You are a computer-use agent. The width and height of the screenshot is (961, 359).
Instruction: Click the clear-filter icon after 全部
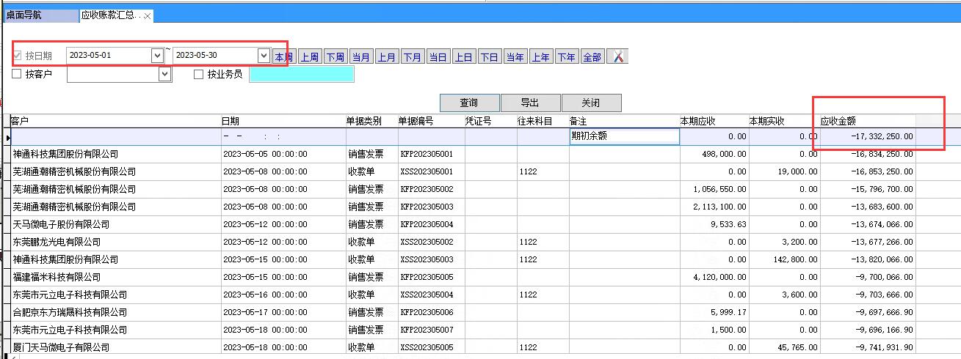tap(617, 57)
